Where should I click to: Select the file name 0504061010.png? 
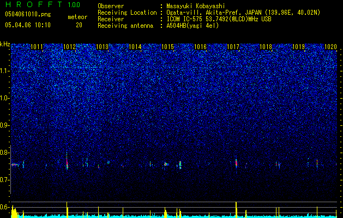click(28, 14)
